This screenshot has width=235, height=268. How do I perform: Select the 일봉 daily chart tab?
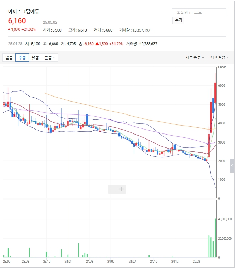[9, 58]
